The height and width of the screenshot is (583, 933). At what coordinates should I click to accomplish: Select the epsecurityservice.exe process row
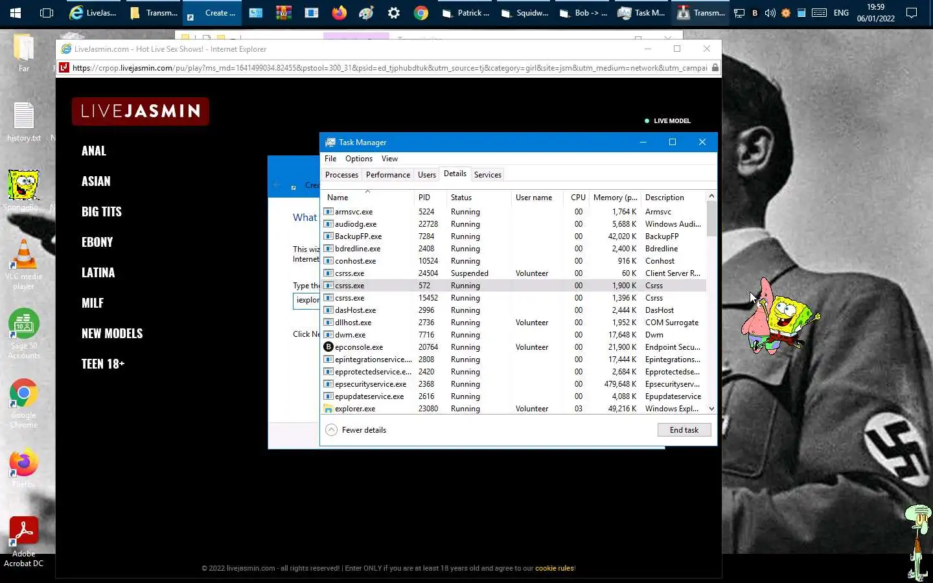click(x=514, y=384)
